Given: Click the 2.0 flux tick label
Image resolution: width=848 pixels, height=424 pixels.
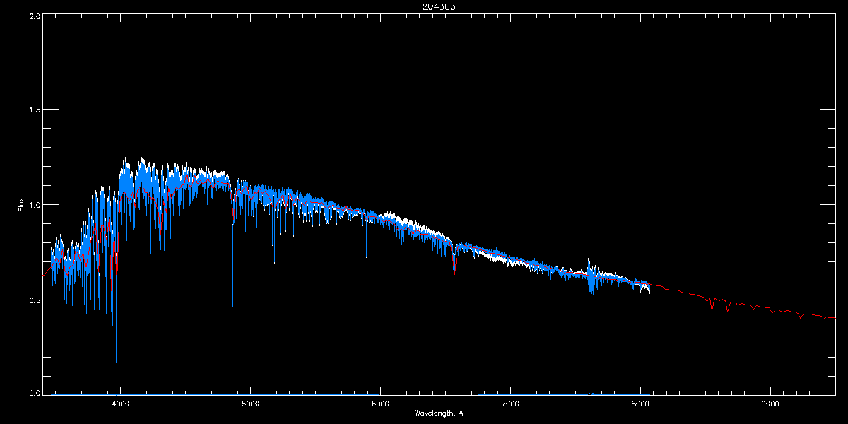Looking at the screenshot, I should [34, 16].
